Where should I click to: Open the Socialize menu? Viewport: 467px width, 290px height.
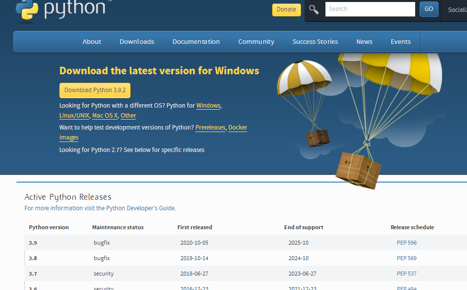pyautogui.click(x=457, y=10)
